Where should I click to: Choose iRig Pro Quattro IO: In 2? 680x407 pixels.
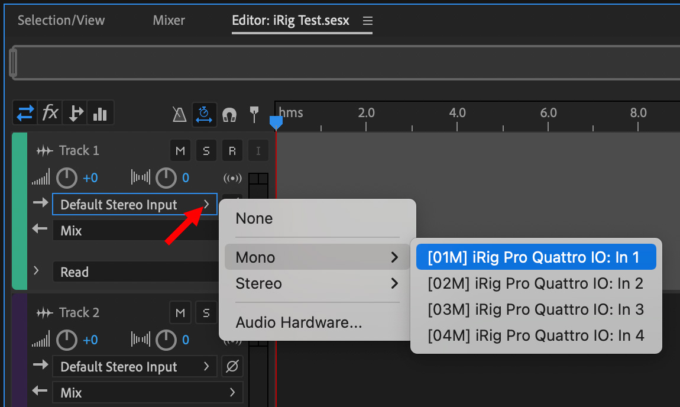click(535, 283)
